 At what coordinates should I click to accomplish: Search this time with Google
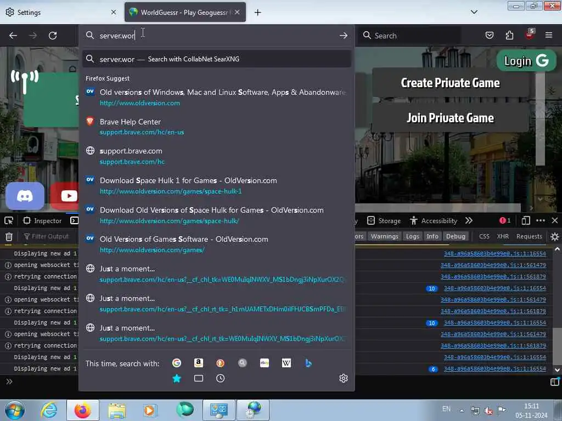[x=177, y=363]
